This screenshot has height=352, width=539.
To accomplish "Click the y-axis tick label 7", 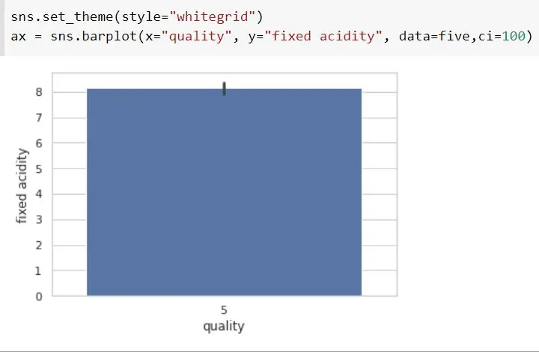I will point(39,118).
